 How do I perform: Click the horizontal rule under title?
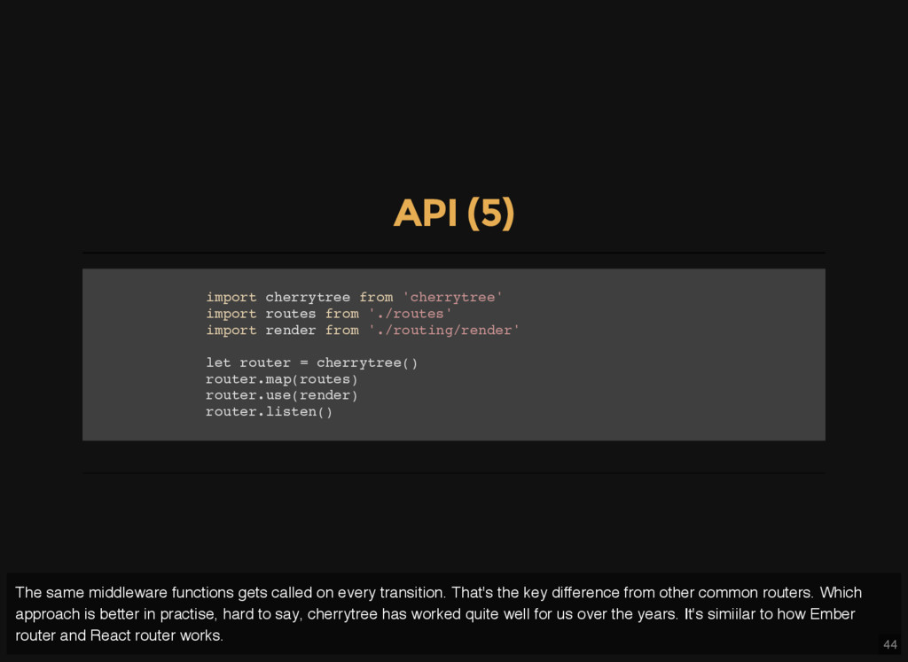point(453,253)
